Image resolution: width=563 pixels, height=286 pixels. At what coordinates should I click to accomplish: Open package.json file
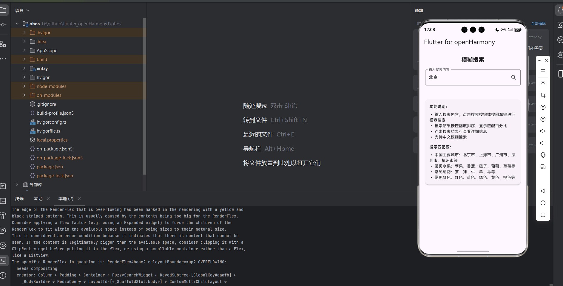(x=50, y=167)
